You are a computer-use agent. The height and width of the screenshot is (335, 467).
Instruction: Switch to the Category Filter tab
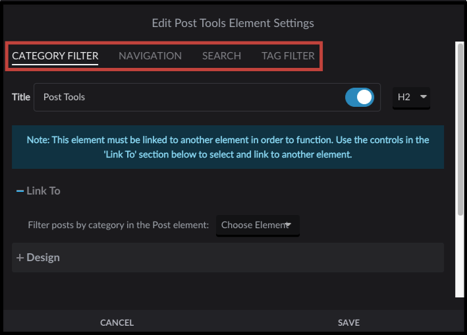tap(55, 56)
